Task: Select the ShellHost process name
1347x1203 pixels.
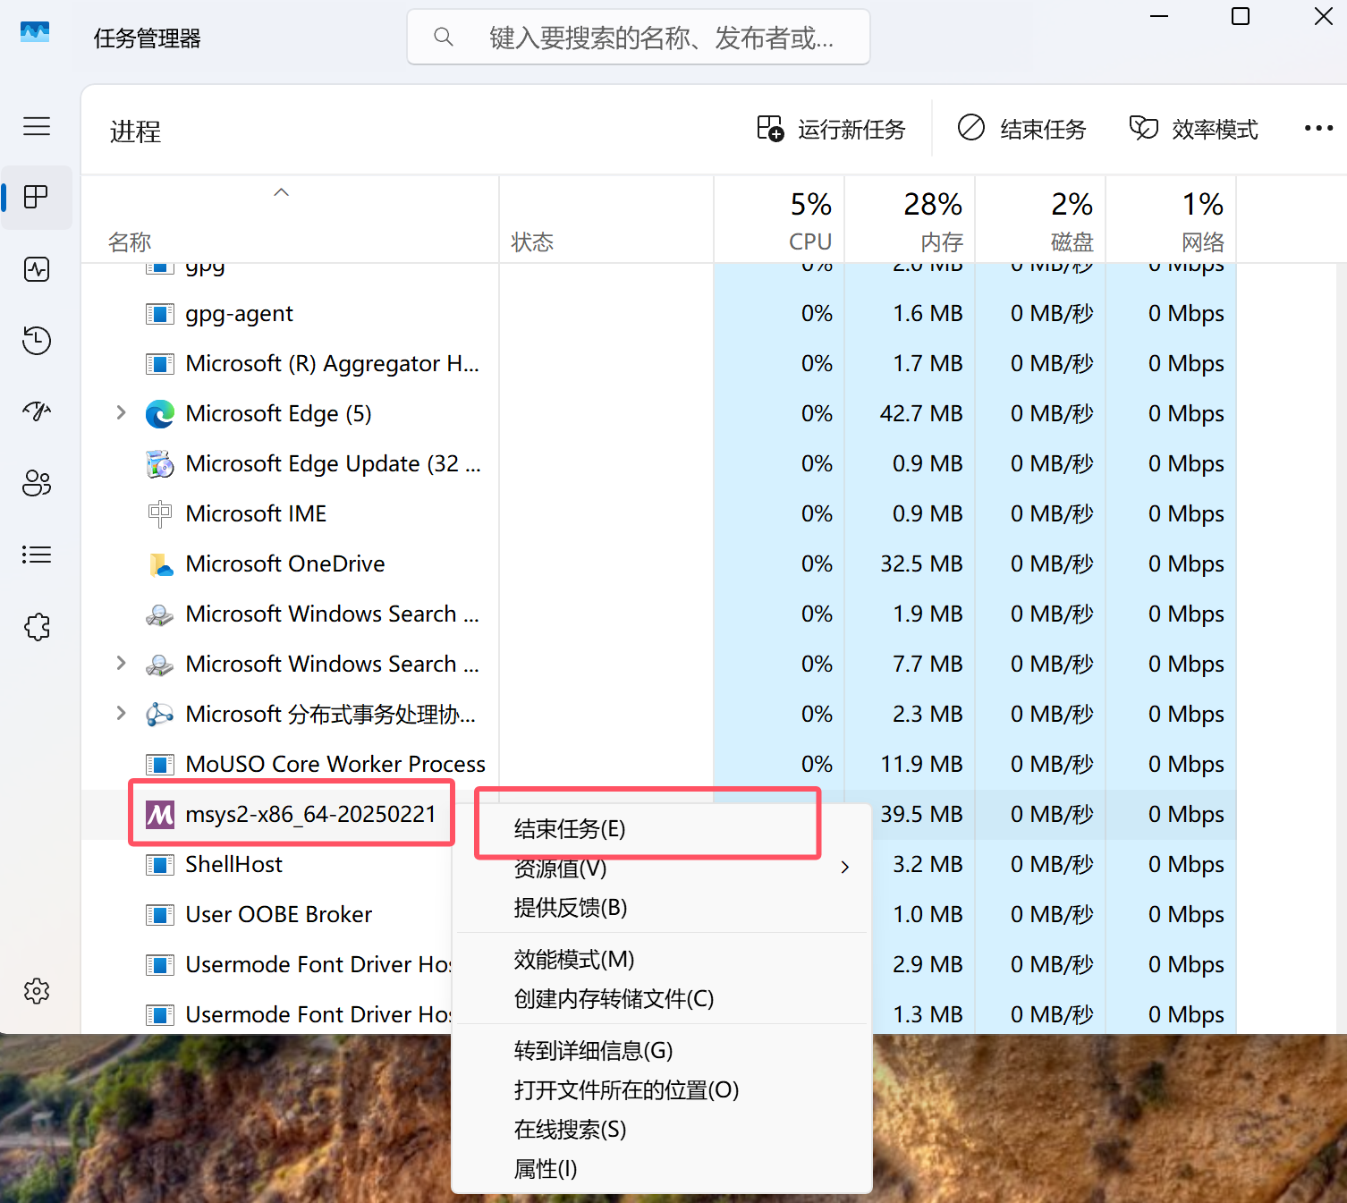Action: [x=233, y=865]
